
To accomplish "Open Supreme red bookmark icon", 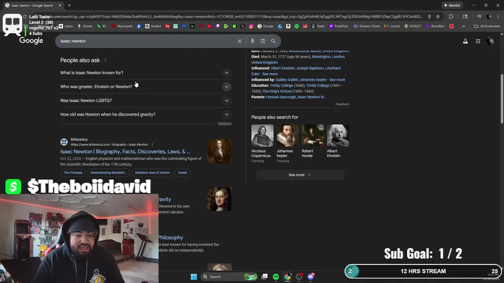I will point(167,26).
